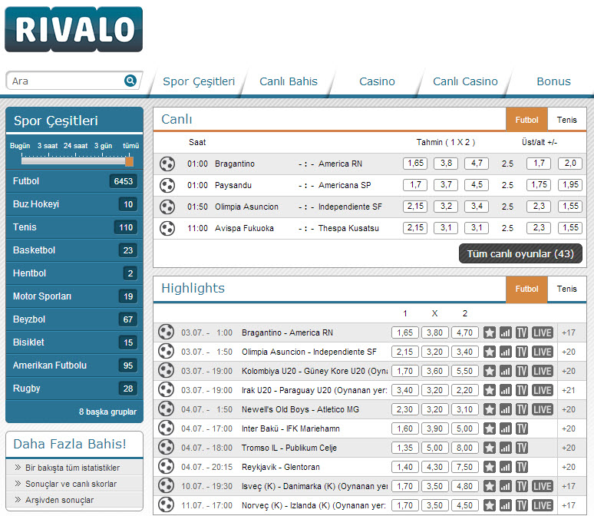Click LIVE icon for Isveç (K) - Danimarka (K)
This screenshot has height=516, width=594.
click(542, 486)
